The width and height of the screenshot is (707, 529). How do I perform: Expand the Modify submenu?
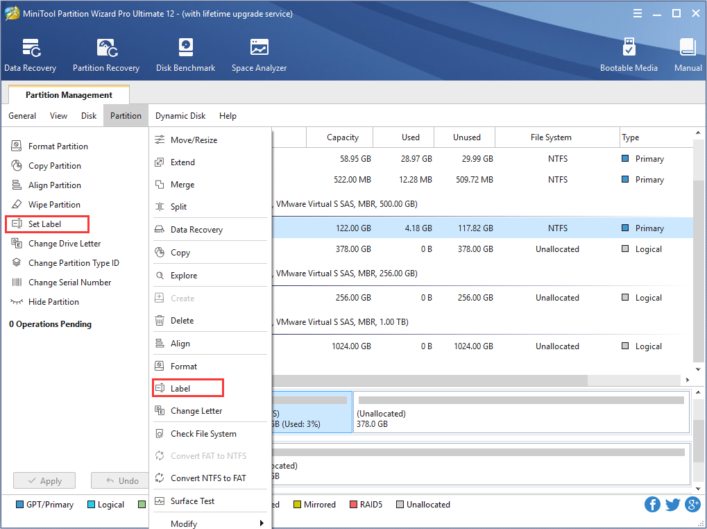(x=183, y=523)
